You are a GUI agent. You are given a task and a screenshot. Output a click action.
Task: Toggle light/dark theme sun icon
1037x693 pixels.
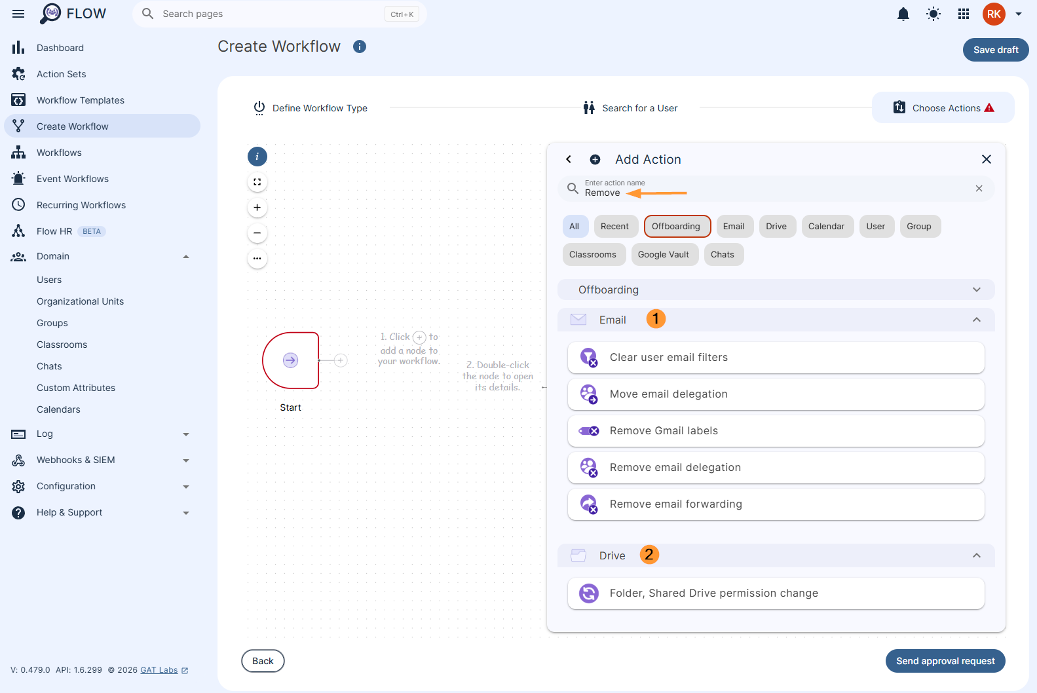(933, 14)
